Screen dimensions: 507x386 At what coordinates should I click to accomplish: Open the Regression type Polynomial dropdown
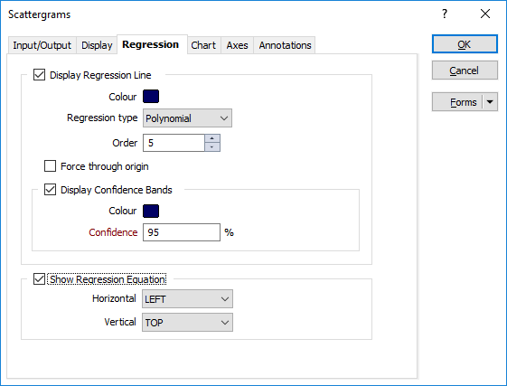187,118
